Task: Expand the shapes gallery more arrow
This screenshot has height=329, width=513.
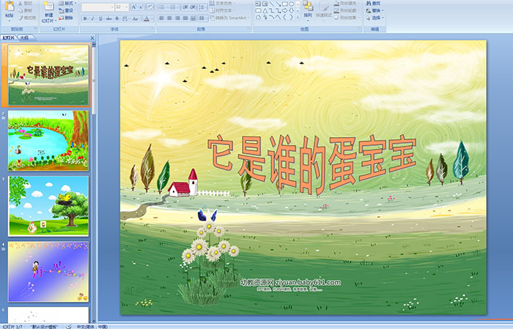Action: tap(298, 16)
